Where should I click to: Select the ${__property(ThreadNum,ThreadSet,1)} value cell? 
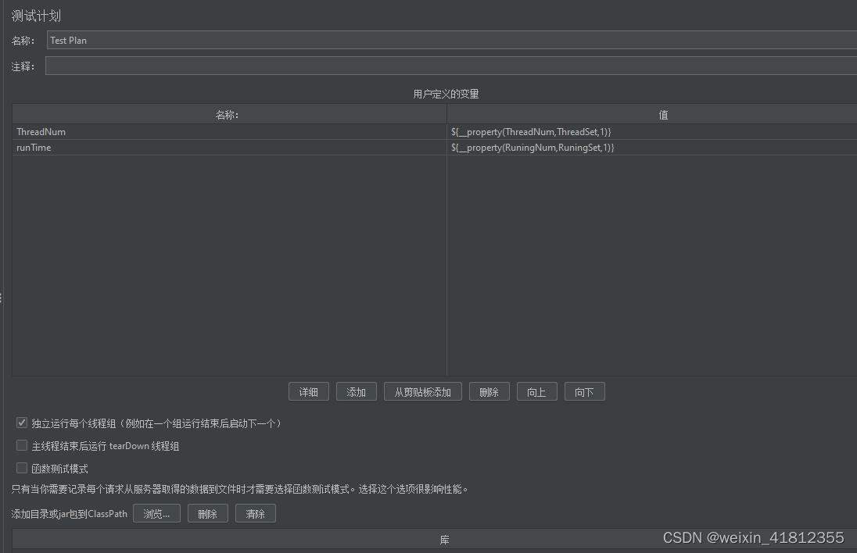coord(652,132)
